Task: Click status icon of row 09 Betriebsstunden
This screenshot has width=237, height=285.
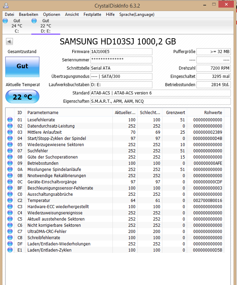Action: [10, 163]
